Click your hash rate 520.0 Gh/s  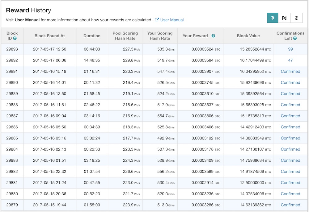166,194
